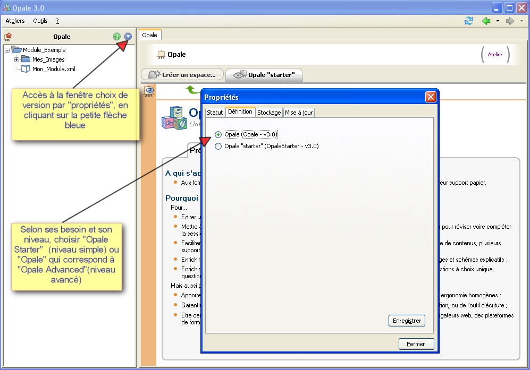Click the "Pourquoi" heading text
530x370 pixels.
[x=182, y=198]
